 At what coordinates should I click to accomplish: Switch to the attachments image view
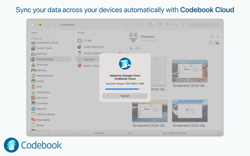coord(217,43)
